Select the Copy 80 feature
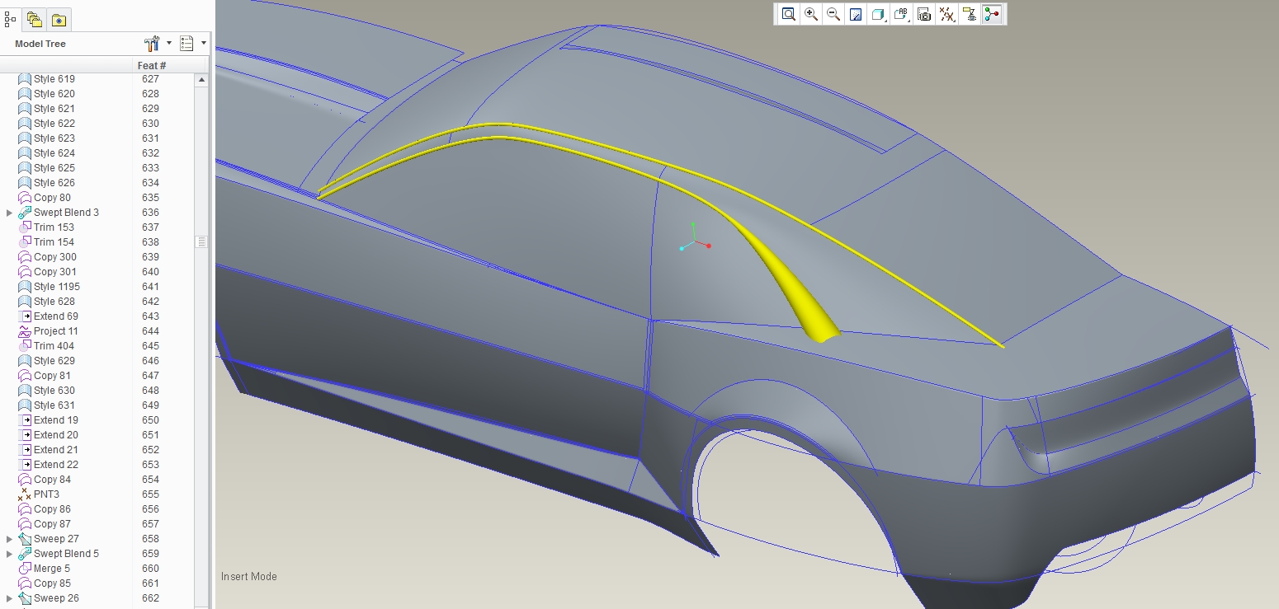 [x=52, y=198]
